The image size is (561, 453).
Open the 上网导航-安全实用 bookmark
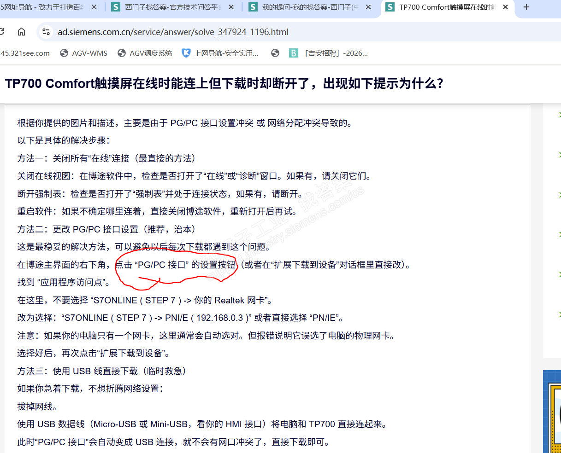tap(220, 53)
